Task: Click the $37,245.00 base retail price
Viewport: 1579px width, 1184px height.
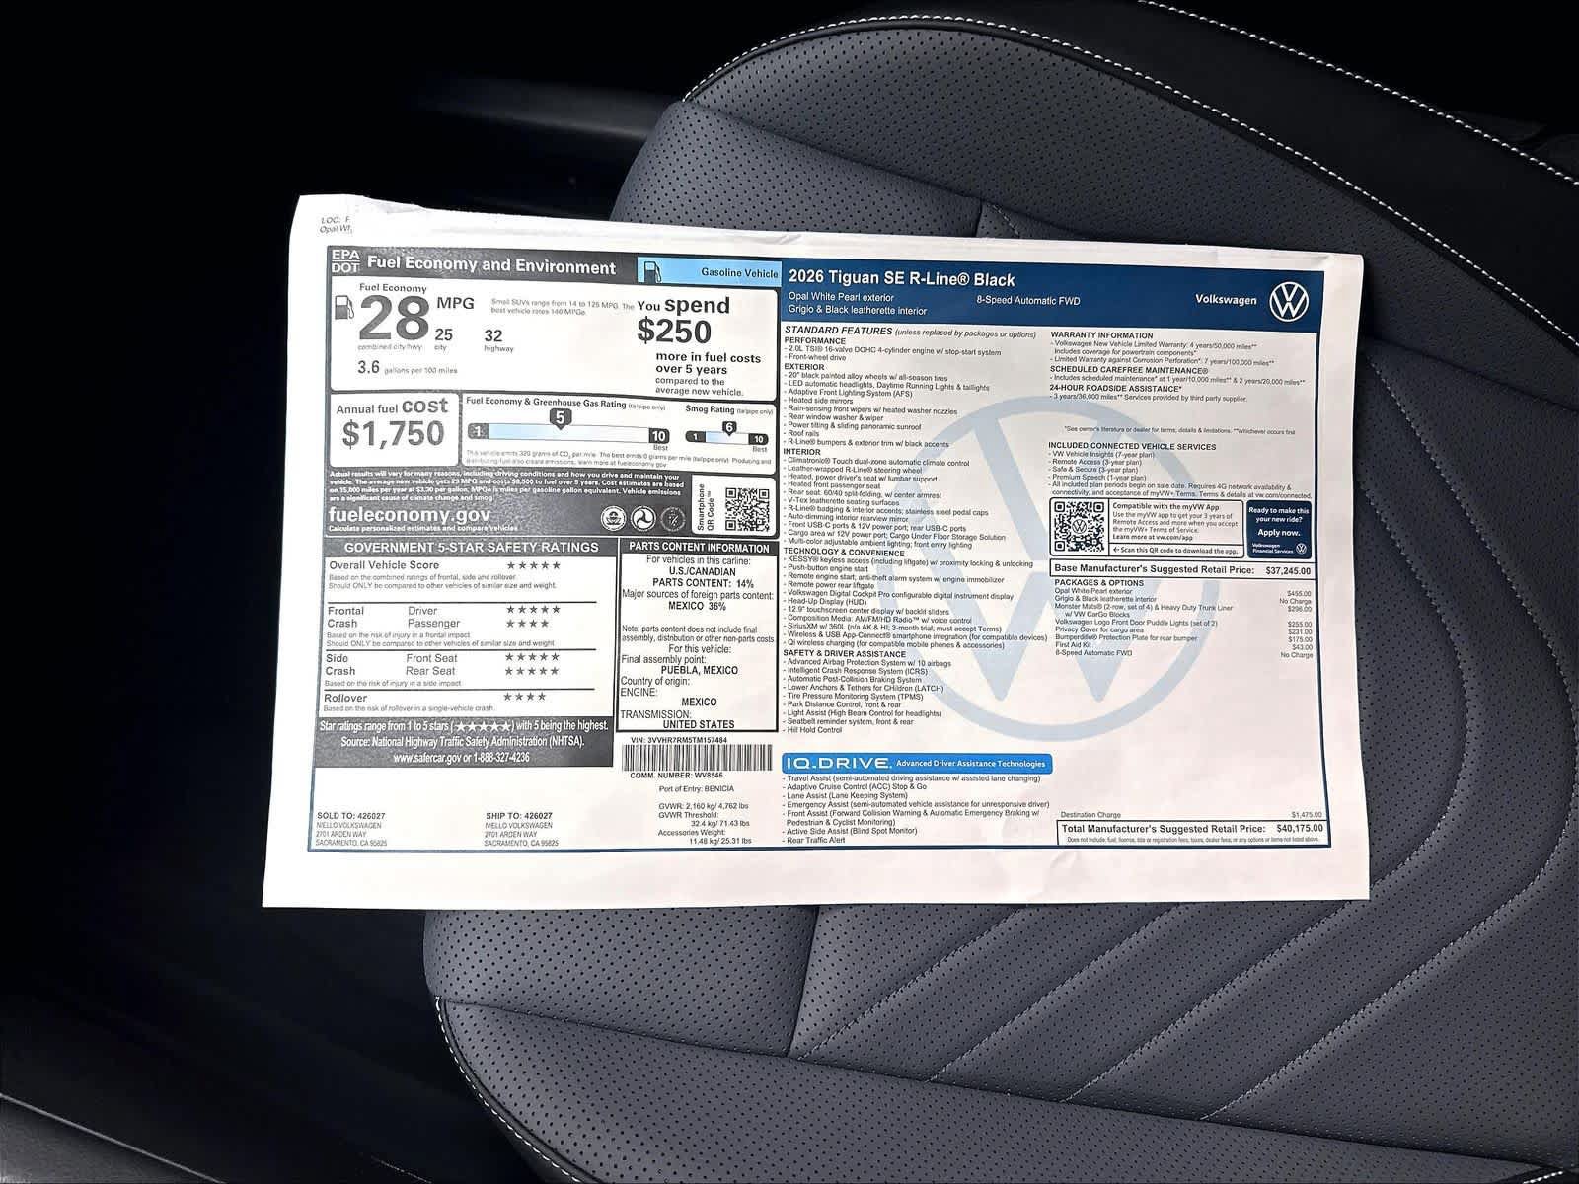Action: tap(1288, 570)
